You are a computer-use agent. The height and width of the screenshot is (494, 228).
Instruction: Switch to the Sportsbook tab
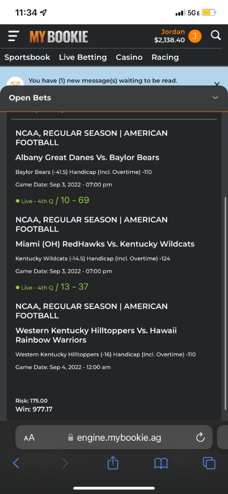pyautogui.click(x=27, y=57)
